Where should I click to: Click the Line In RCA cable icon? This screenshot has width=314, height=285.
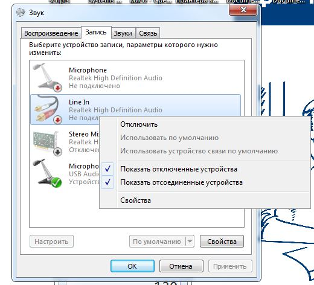coord(47,110)
